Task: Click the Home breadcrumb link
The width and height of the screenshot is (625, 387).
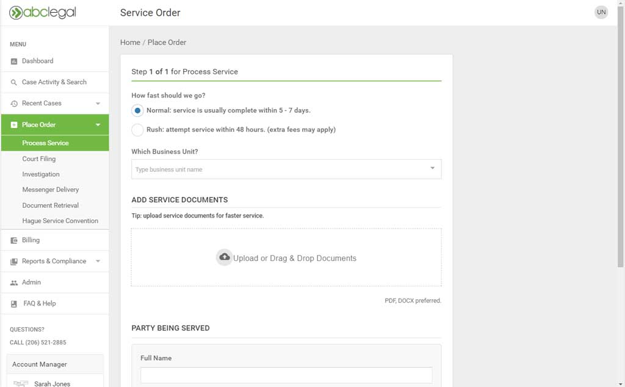Action: [130, 43]
